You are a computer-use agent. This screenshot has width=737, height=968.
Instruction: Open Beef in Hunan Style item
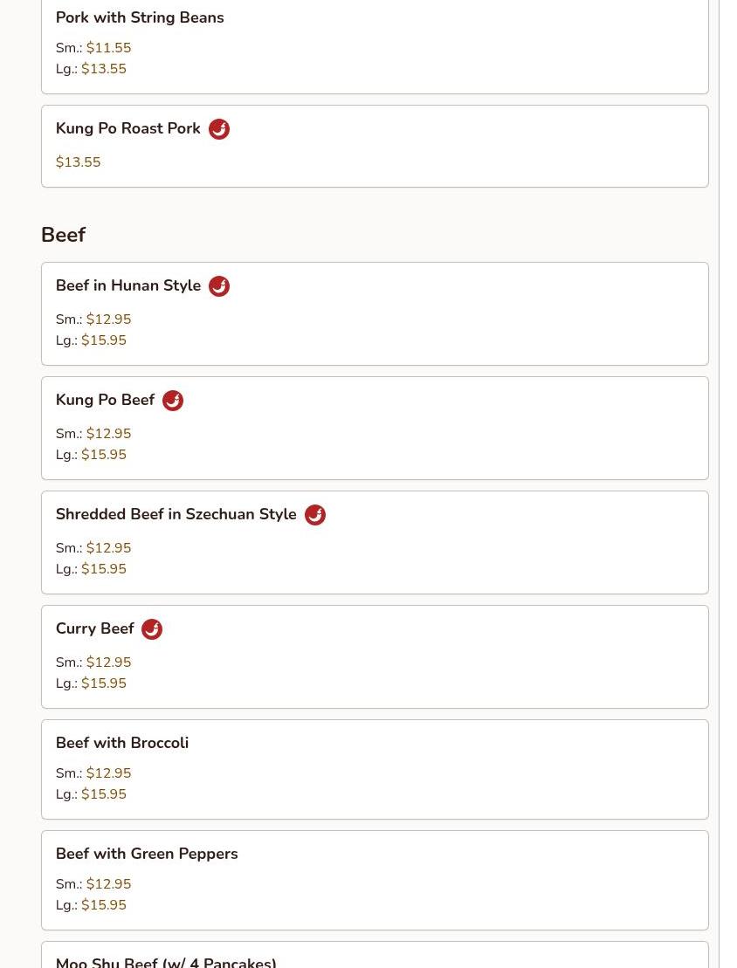pyautogui.click(x=128, y=285)
